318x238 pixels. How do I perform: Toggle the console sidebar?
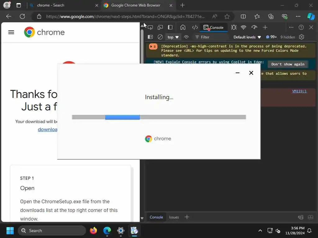pyautogui.click(x=150, y=37)
